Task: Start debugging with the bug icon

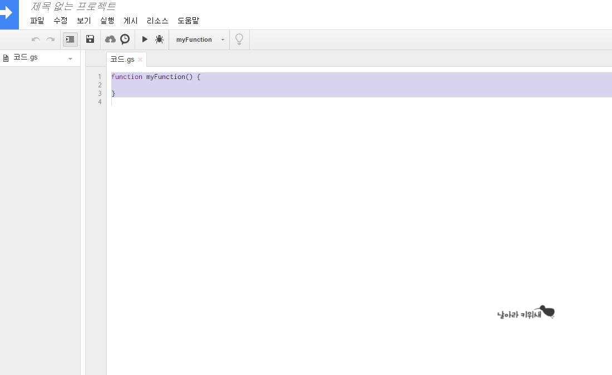Action: (x=159, y=39)
